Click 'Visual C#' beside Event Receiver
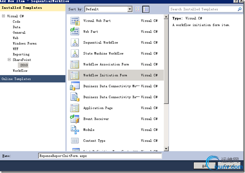This screenshot has height=173, width=245. [149, 119]
